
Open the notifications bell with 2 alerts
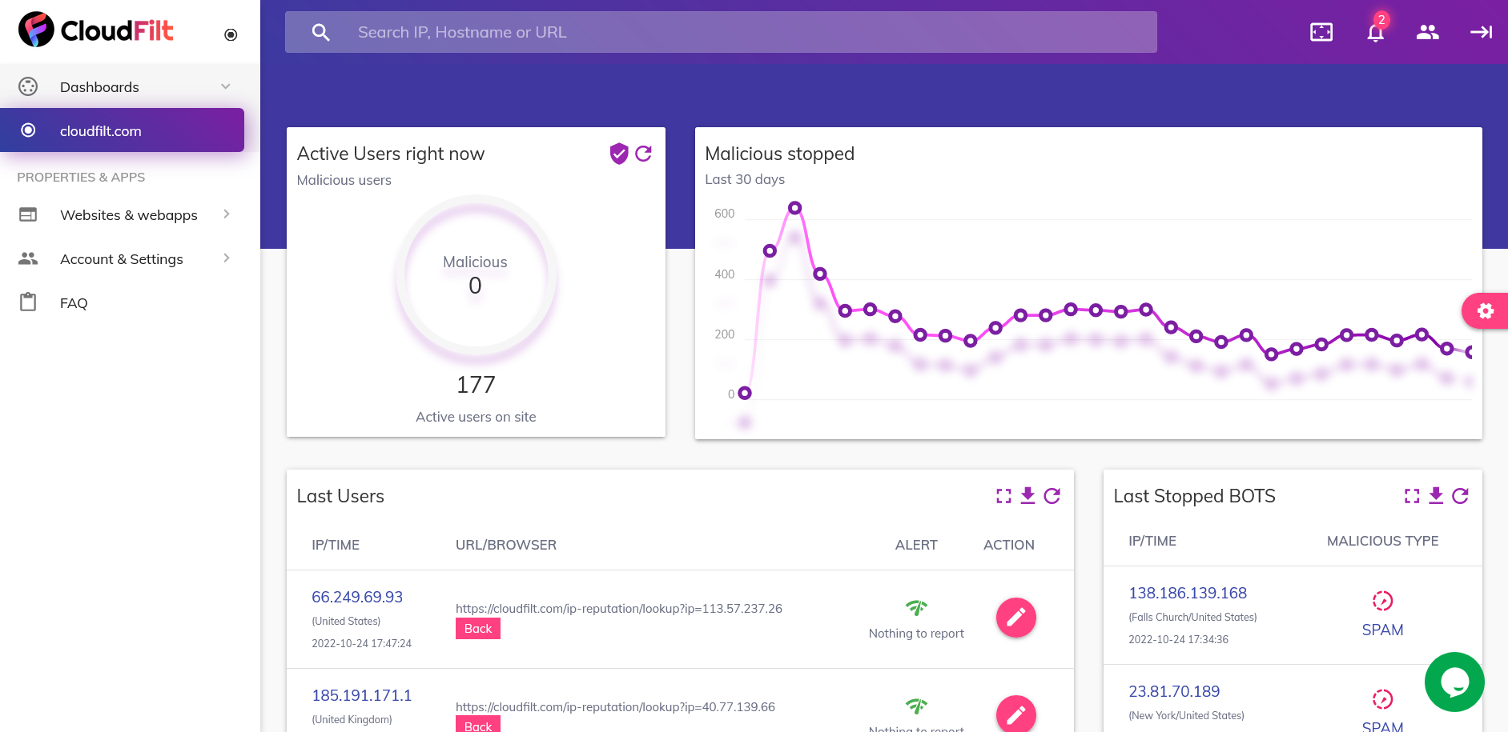click(x=1374, y=32)
